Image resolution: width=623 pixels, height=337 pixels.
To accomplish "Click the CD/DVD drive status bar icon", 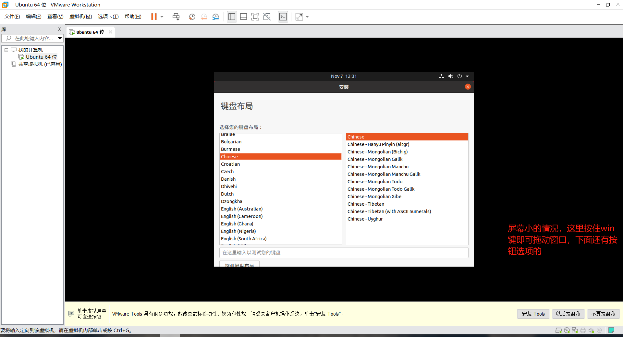I will coord(567,330).
